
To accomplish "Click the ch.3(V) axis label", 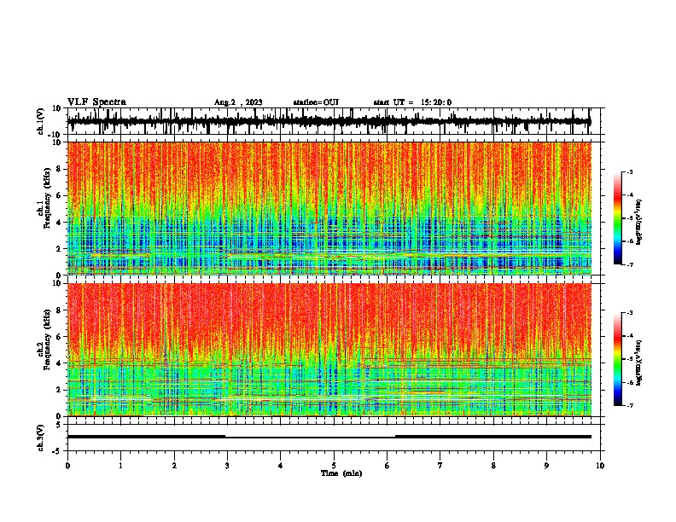I will click(x=41, y=438).
